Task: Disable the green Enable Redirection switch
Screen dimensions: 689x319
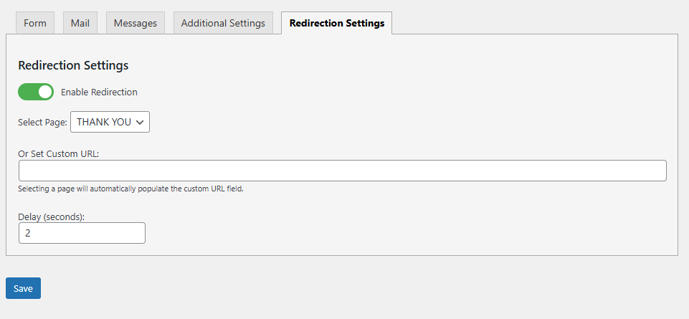Action: tap(36, 92)
